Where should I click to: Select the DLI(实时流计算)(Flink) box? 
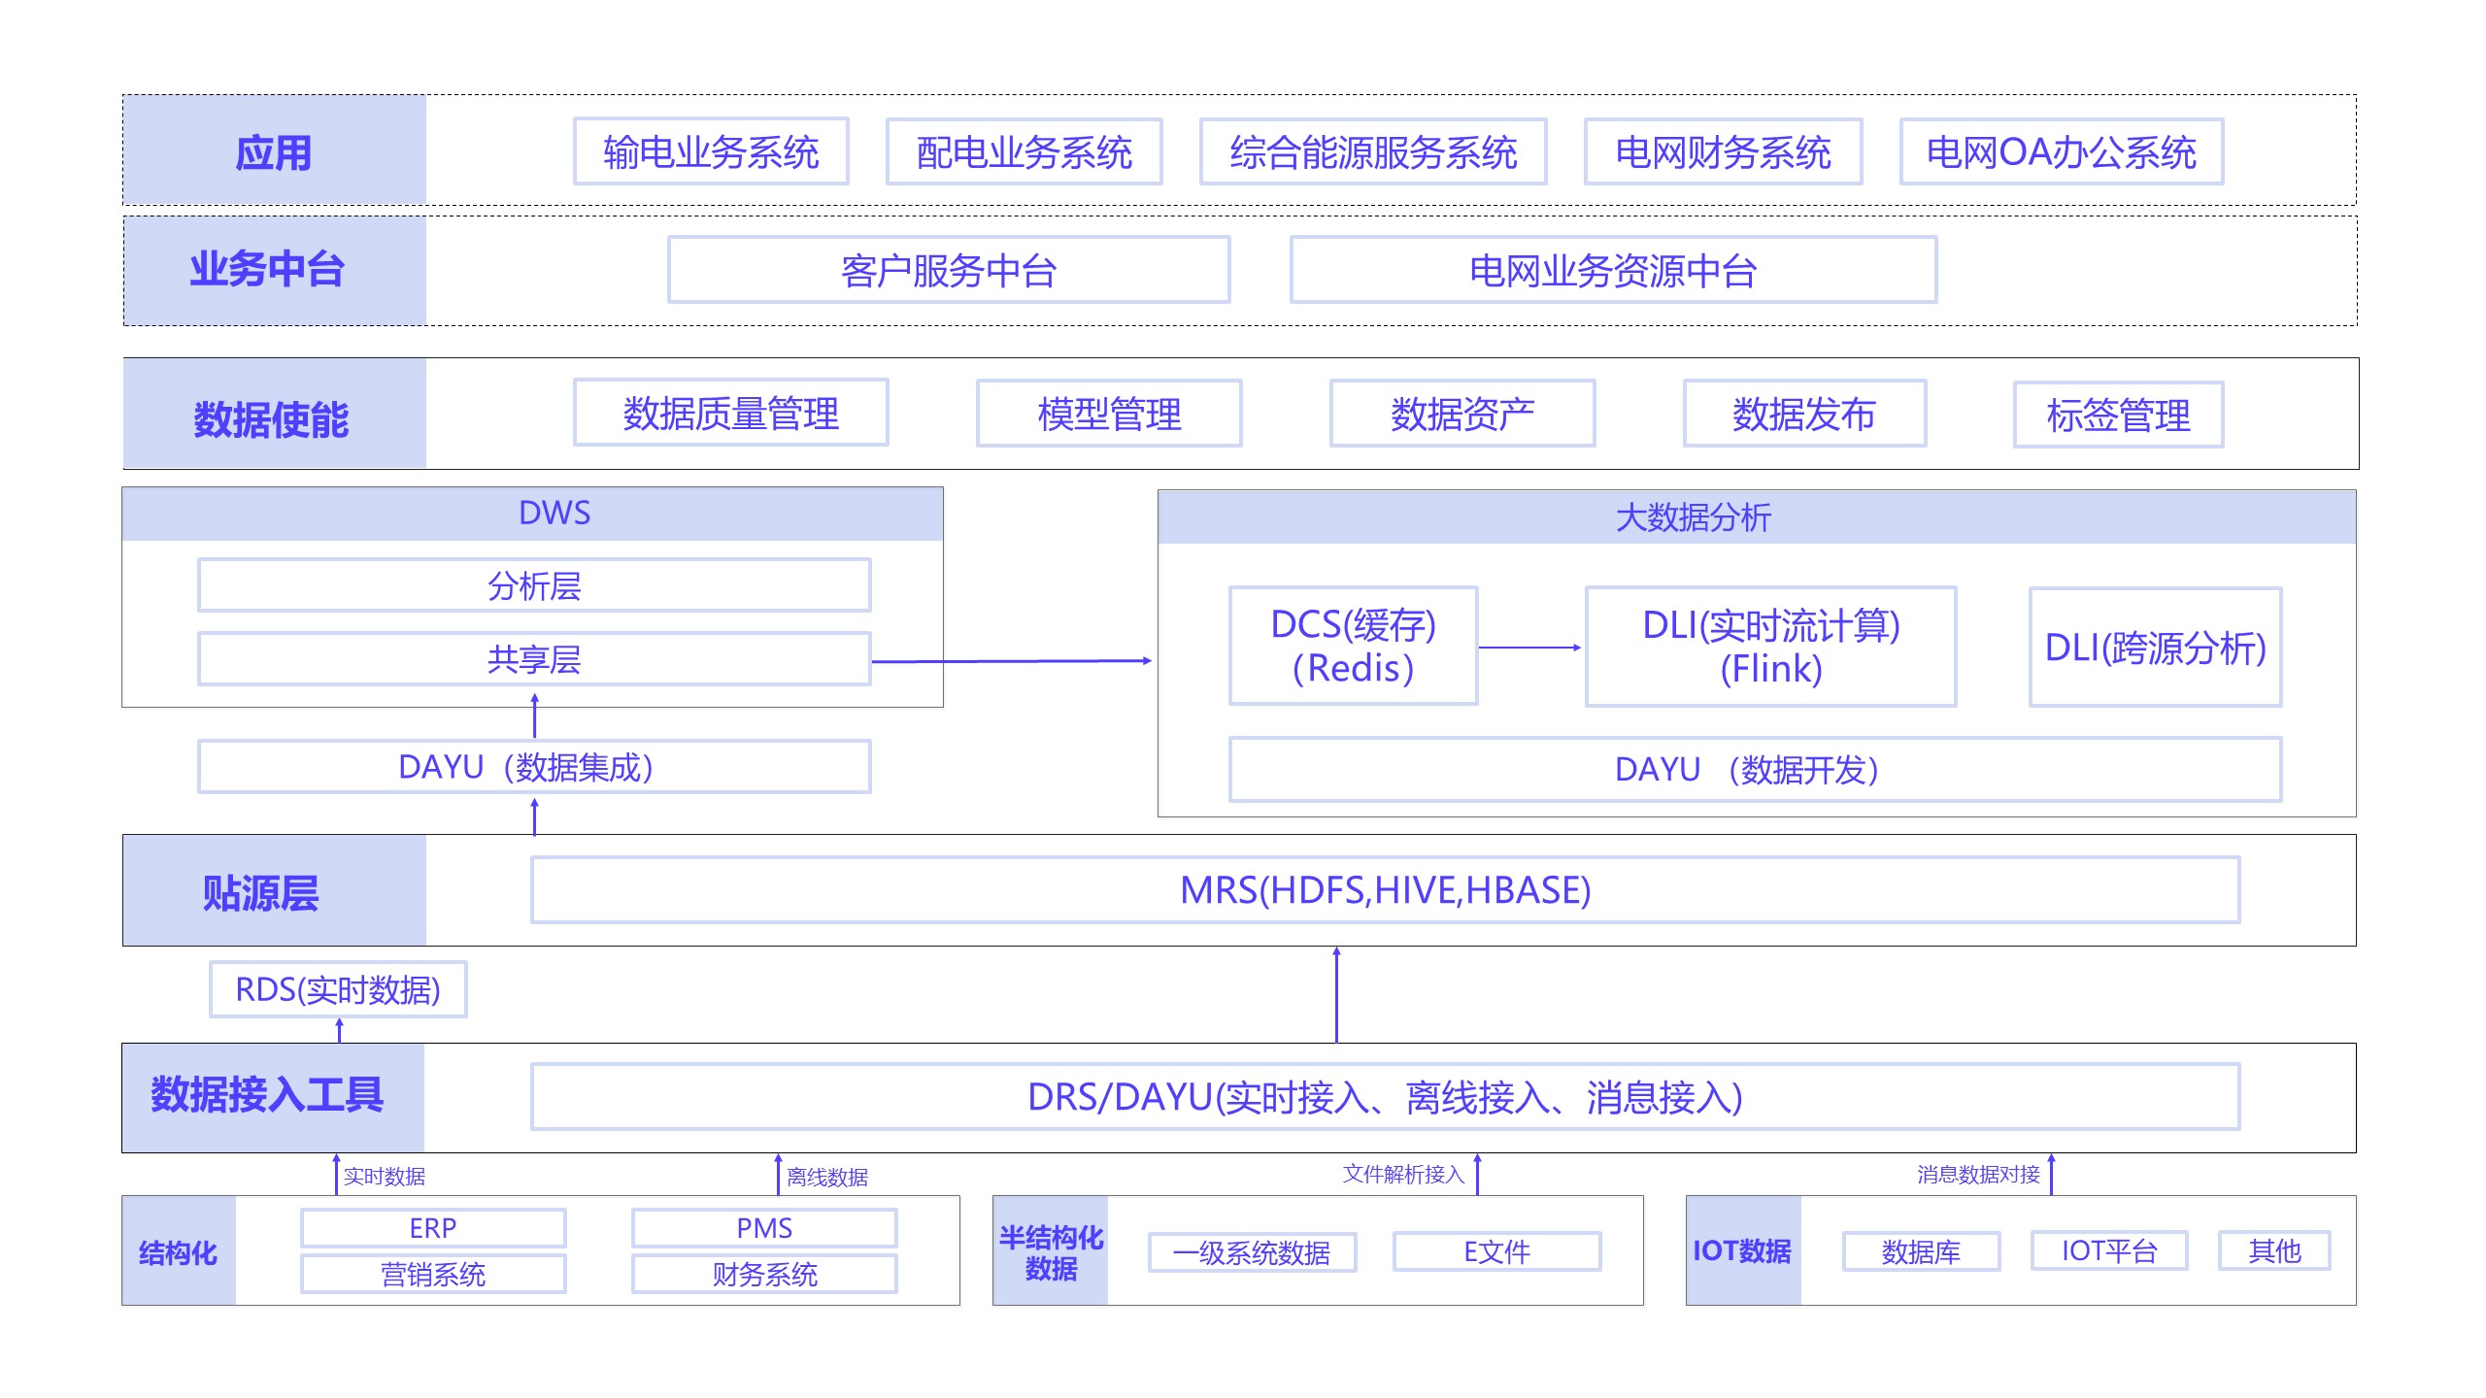[x=1770, y=647]
